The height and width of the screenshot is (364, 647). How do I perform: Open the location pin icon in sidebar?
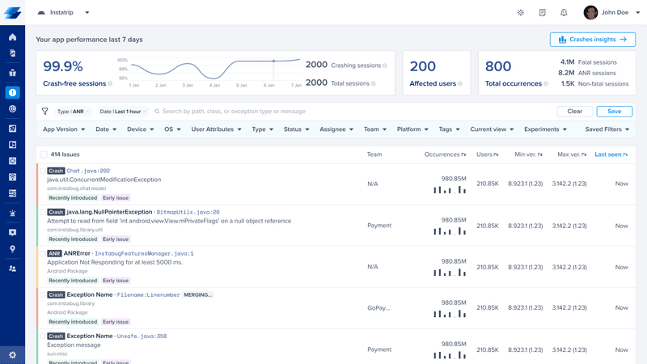pyautogui.click(x=12, y=249)
